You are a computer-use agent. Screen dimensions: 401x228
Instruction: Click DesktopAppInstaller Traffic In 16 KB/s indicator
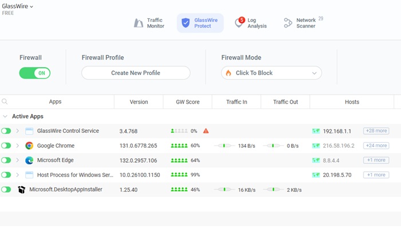click(235, 190)
